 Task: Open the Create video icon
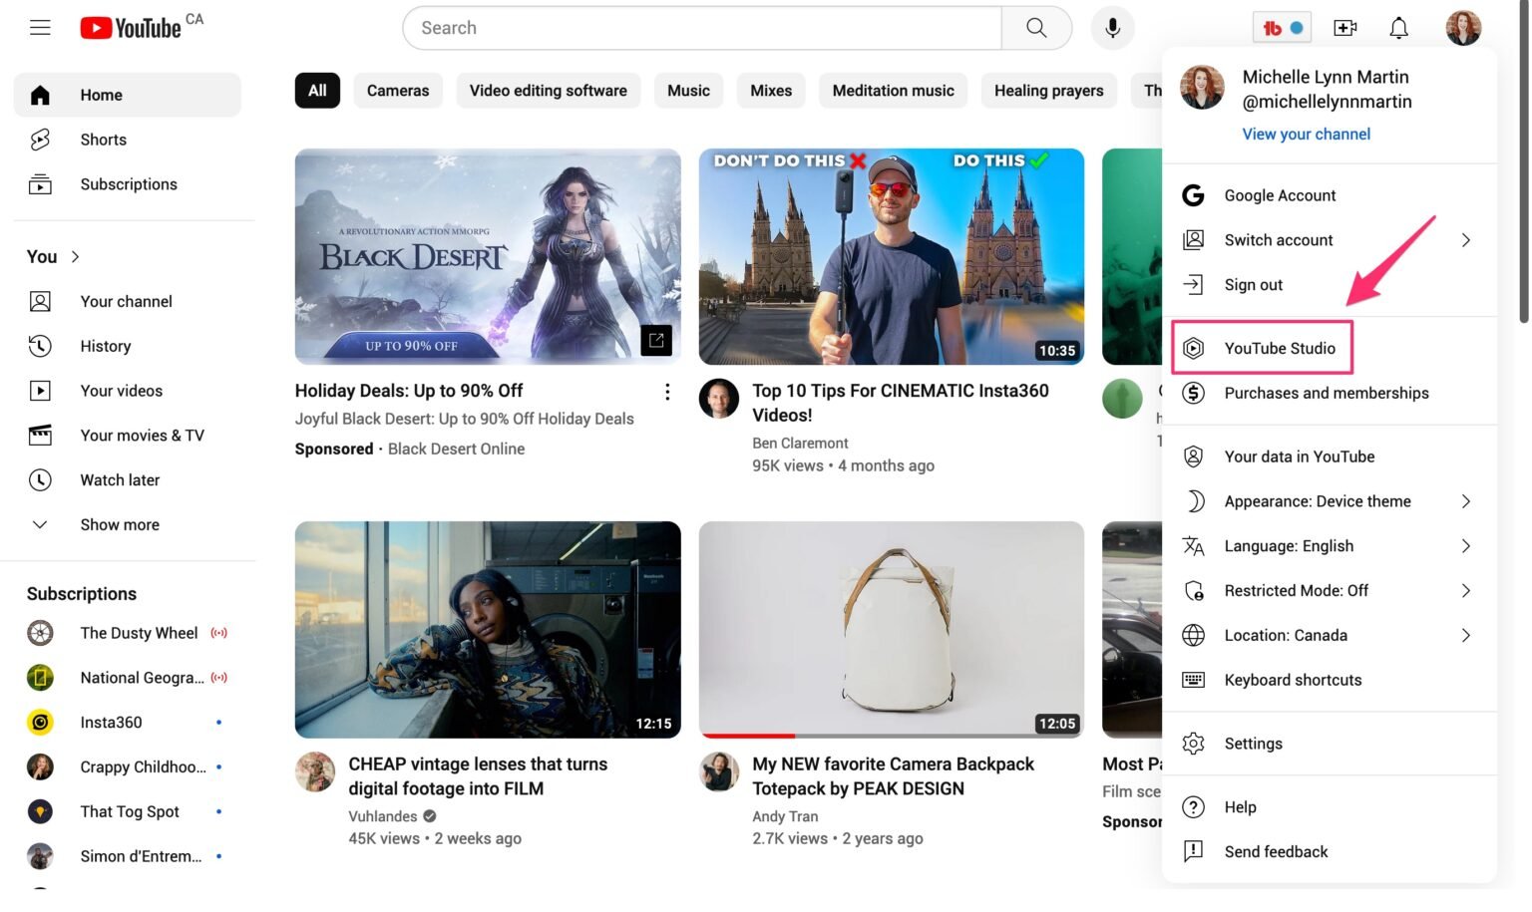click(x=1344, y=27)
